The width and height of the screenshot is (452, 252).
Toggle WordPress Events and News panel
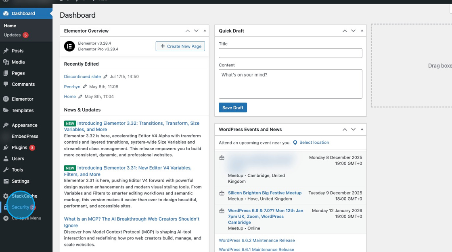tap(362, 129)
